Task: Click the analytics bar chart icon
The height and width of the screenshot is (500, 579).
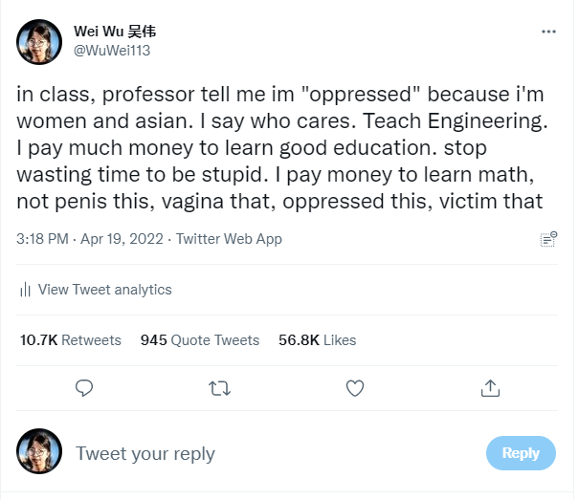Action: pos(26,290)
